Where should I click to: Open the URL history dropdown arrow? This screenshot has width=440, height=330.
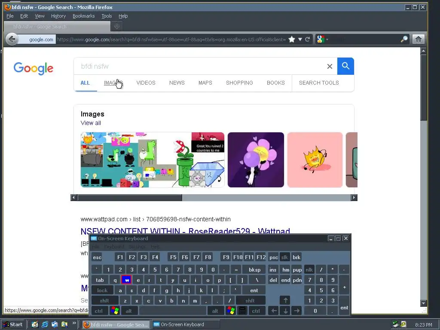coord(300,39)
